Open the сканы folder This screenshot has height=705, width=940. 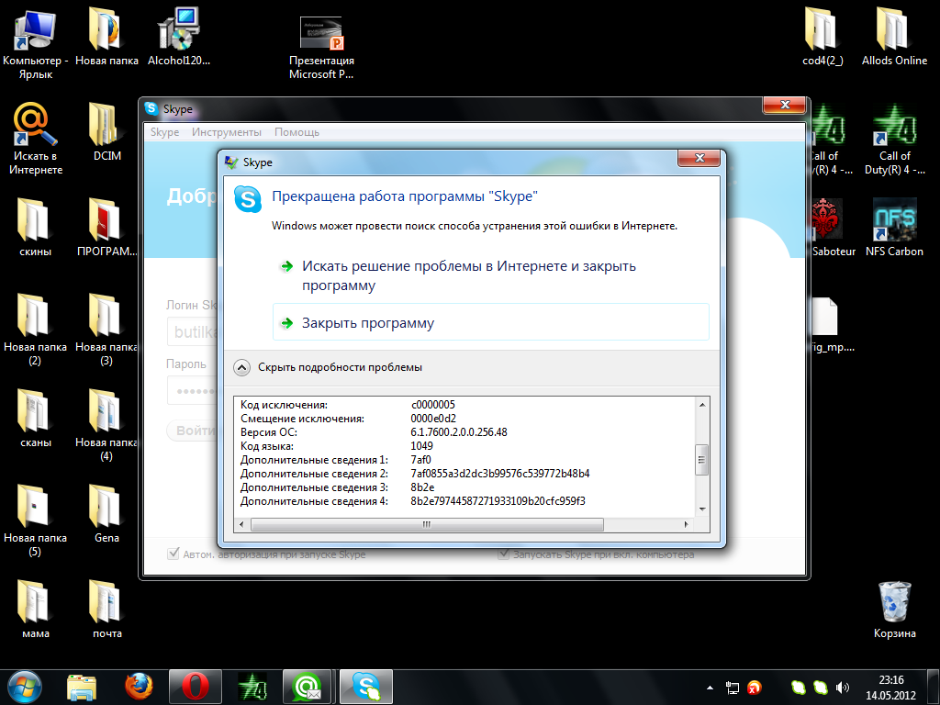pos(36,419)
